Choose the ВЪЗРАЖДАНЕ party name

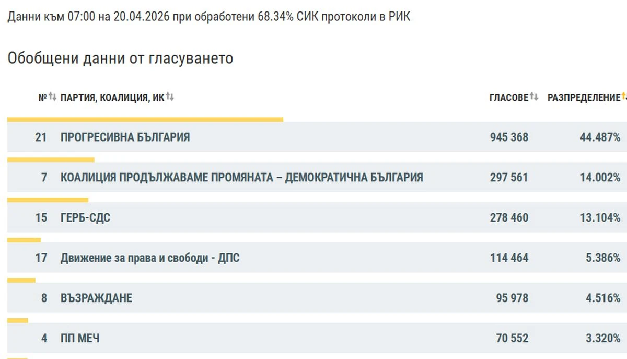coord(96,298)
